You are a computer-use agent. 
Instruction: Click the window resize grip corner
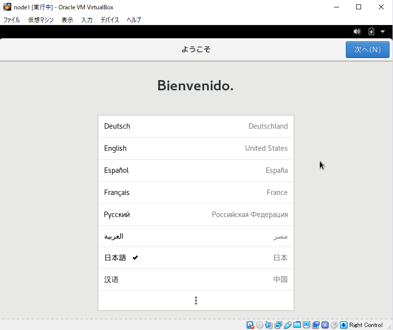(x=390, y=327)
